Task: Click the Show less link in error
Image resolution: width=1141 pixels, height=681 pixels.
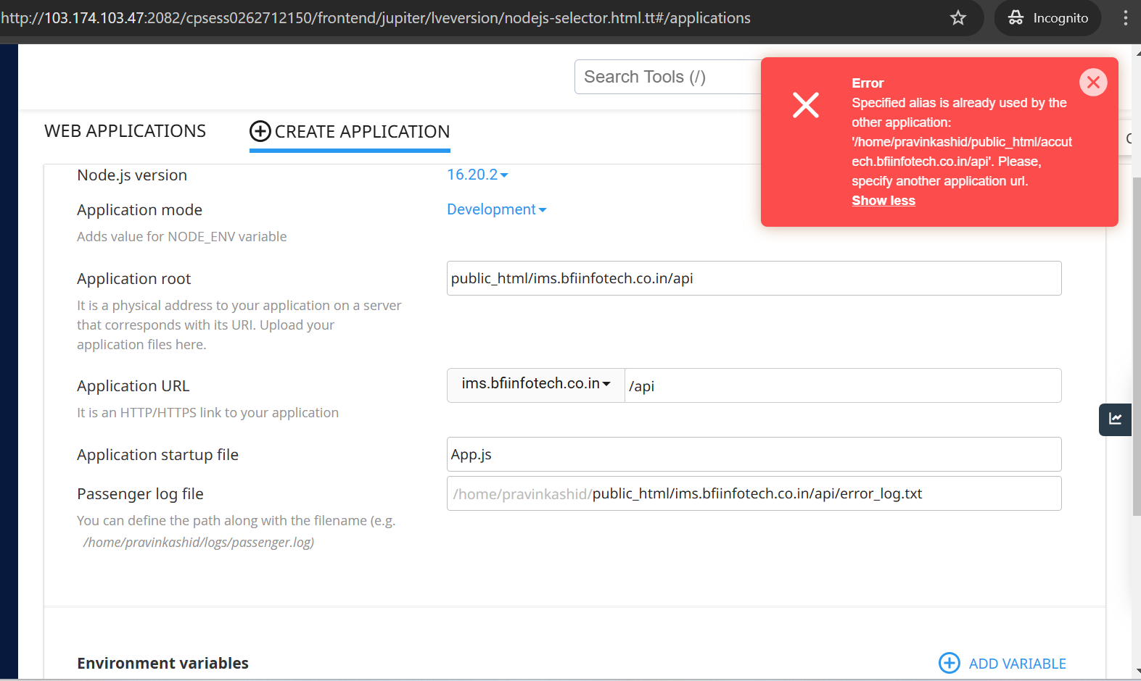Action: 883,201
